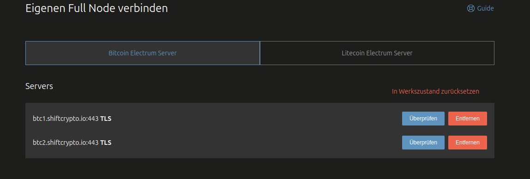Click the port 443 of btc1 entry

pyautogui.click(x=93, y=119)
